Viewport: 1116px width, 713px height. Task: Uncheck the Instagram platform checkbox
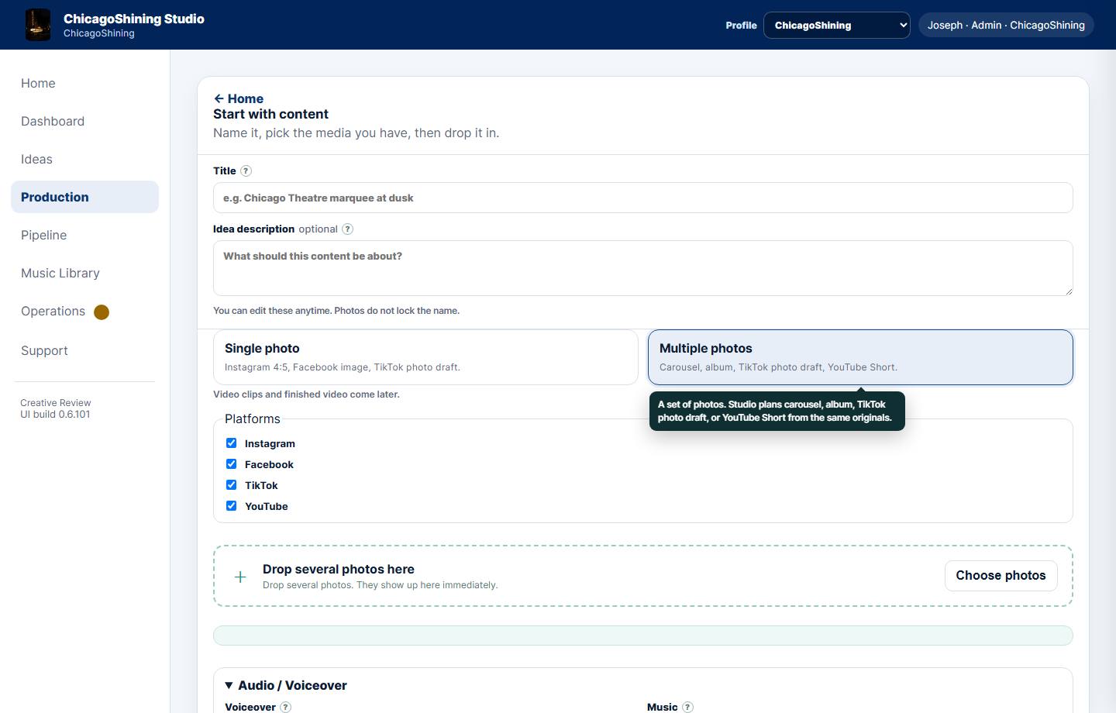pyautogui.click(x=231, y=443)
